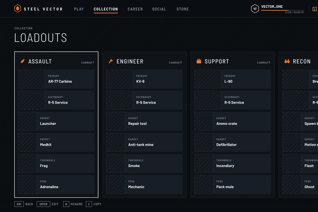Click the STEEL VECTOR wordmark
Image resolution: width=318 pixels, height=212 pixels.
(x=43, y=9)
